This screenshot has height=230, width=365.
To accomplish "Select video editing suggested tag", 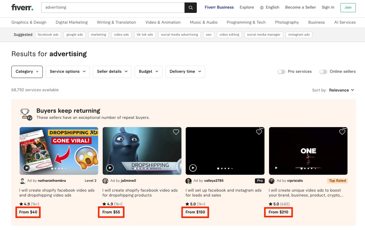I will click(229, 35).
